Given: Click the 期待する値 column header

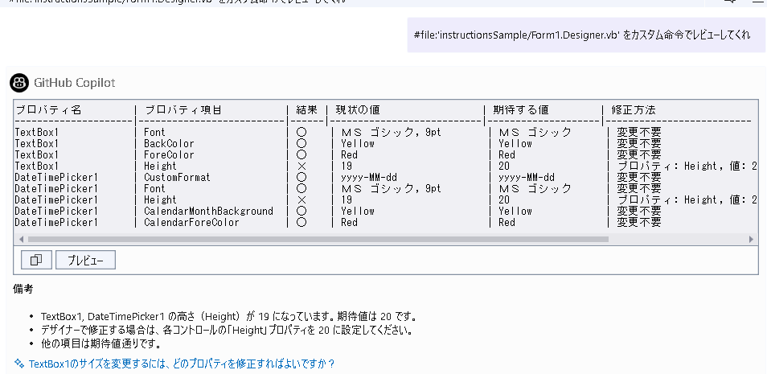Looking at the screenshot, I should [x=520, y=109].
